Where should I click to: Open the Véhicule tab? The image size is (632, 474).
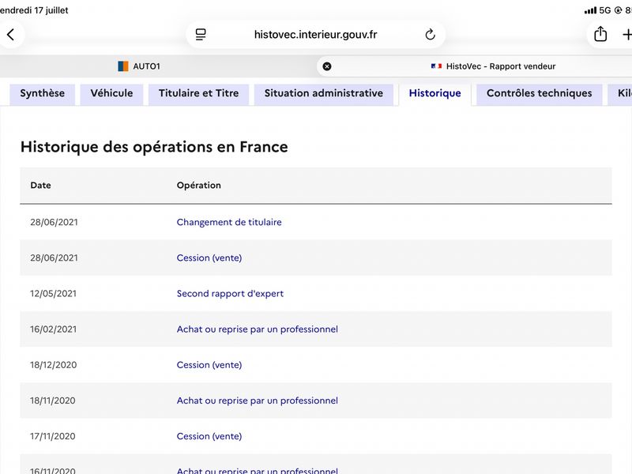pyautogui.click(x=111, y=93)
